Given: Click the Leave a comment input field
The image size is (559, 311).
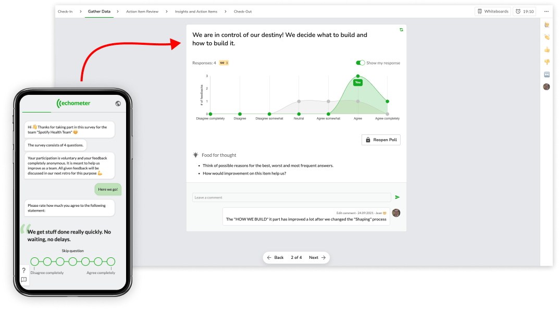Looking at the screenshot, I should [x=291, y=197].
